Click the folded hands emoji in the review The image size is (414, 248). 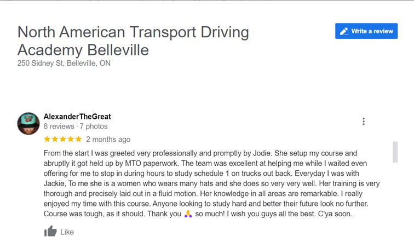[x=188, y=214]
